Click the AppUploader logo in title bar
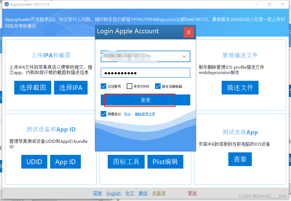The image size is (291, 201). 7,4
